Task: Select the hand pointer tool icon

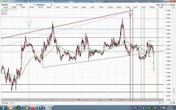Action: coord(166,5)
